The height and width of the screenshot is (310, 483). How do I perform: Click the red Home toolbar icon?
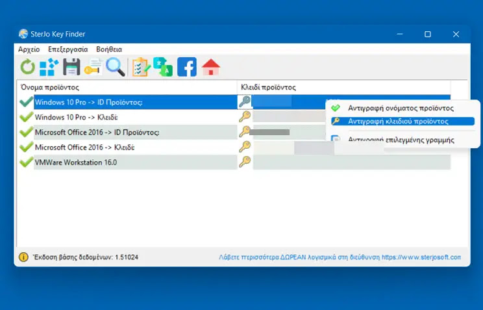coord(211,67)
